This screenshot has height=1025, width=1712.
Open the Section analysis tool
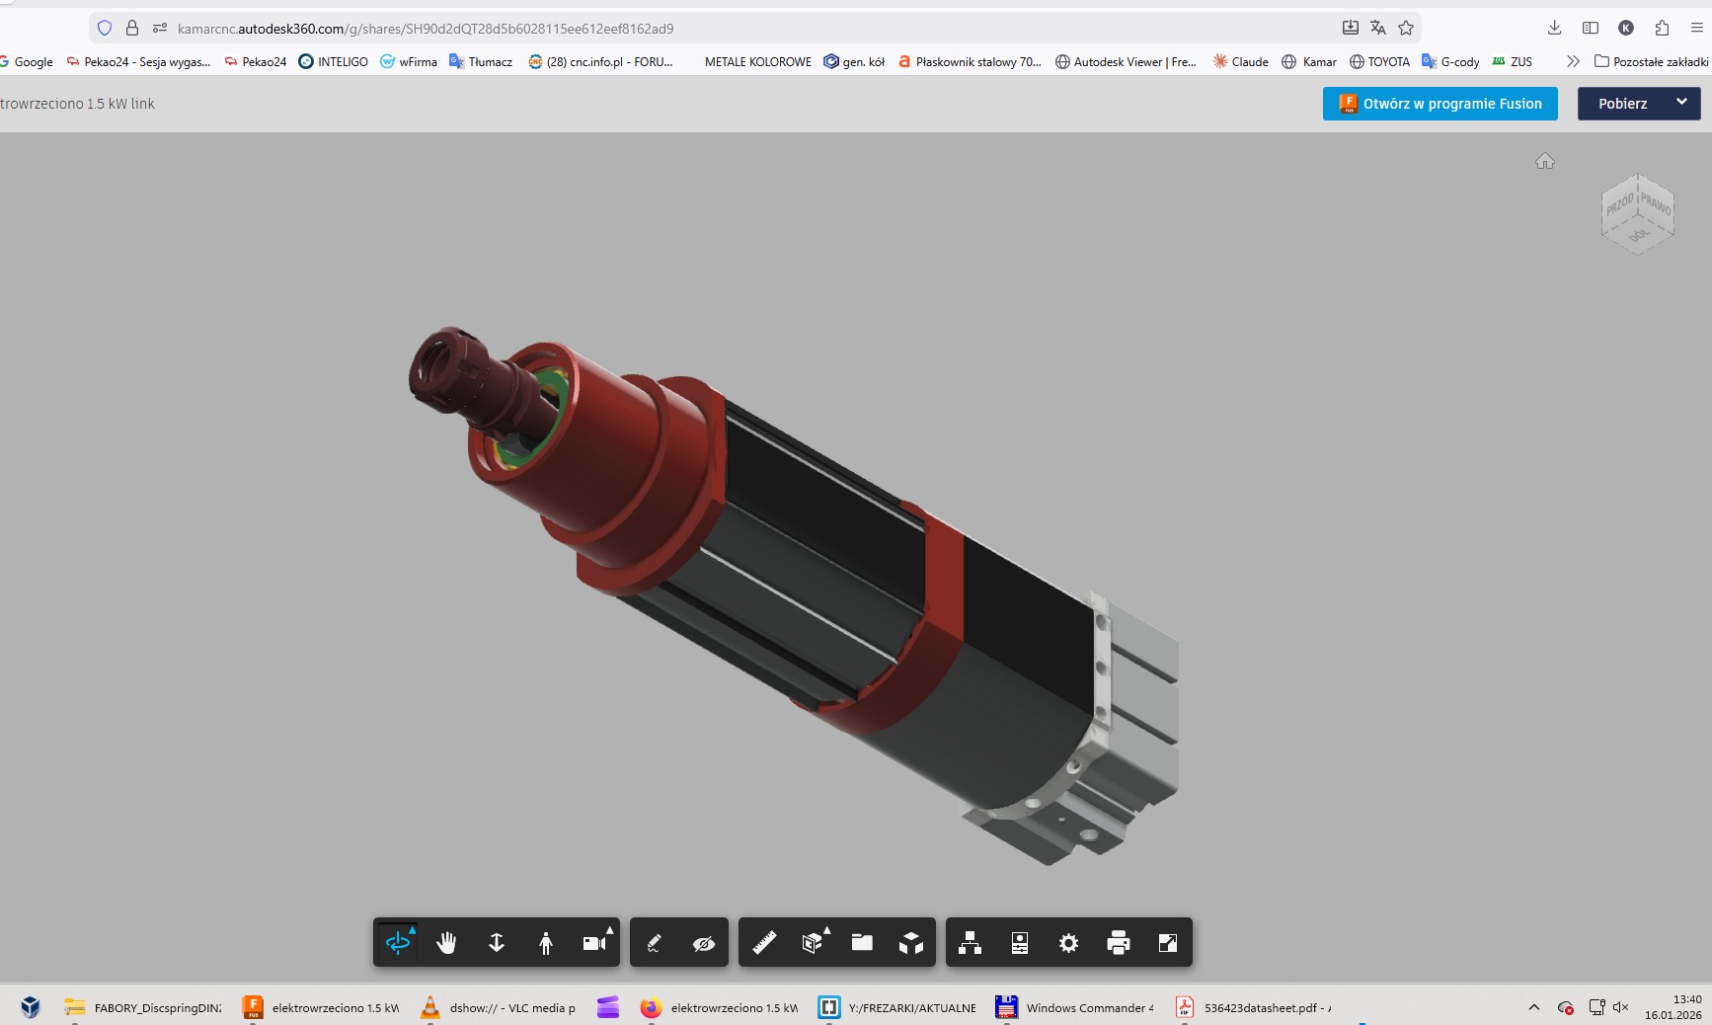point(813,943)
